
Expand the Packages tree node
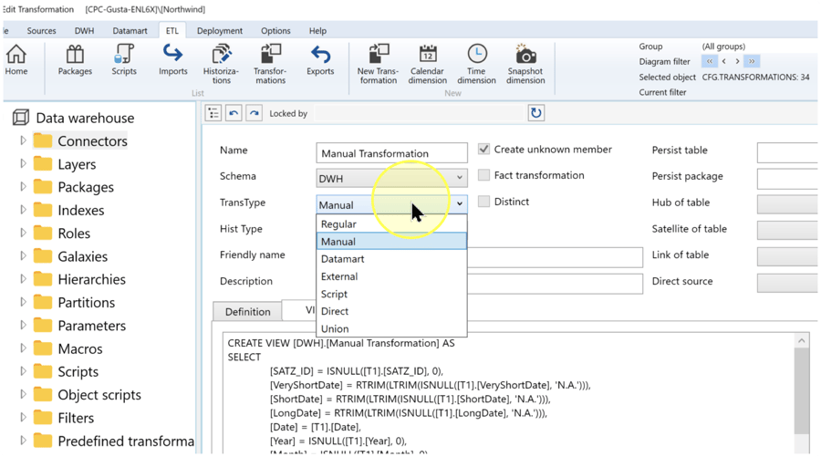[x=23, y=187]
